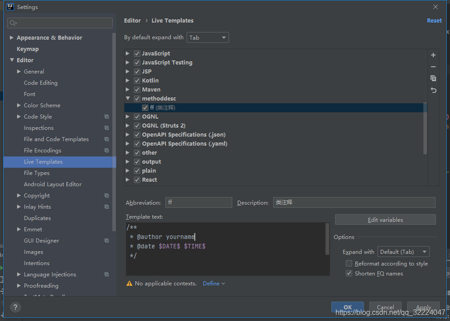Viewport: 450px width, 321px height.
Task: Click the settings sidebar scrollbar
Action: 114,132
